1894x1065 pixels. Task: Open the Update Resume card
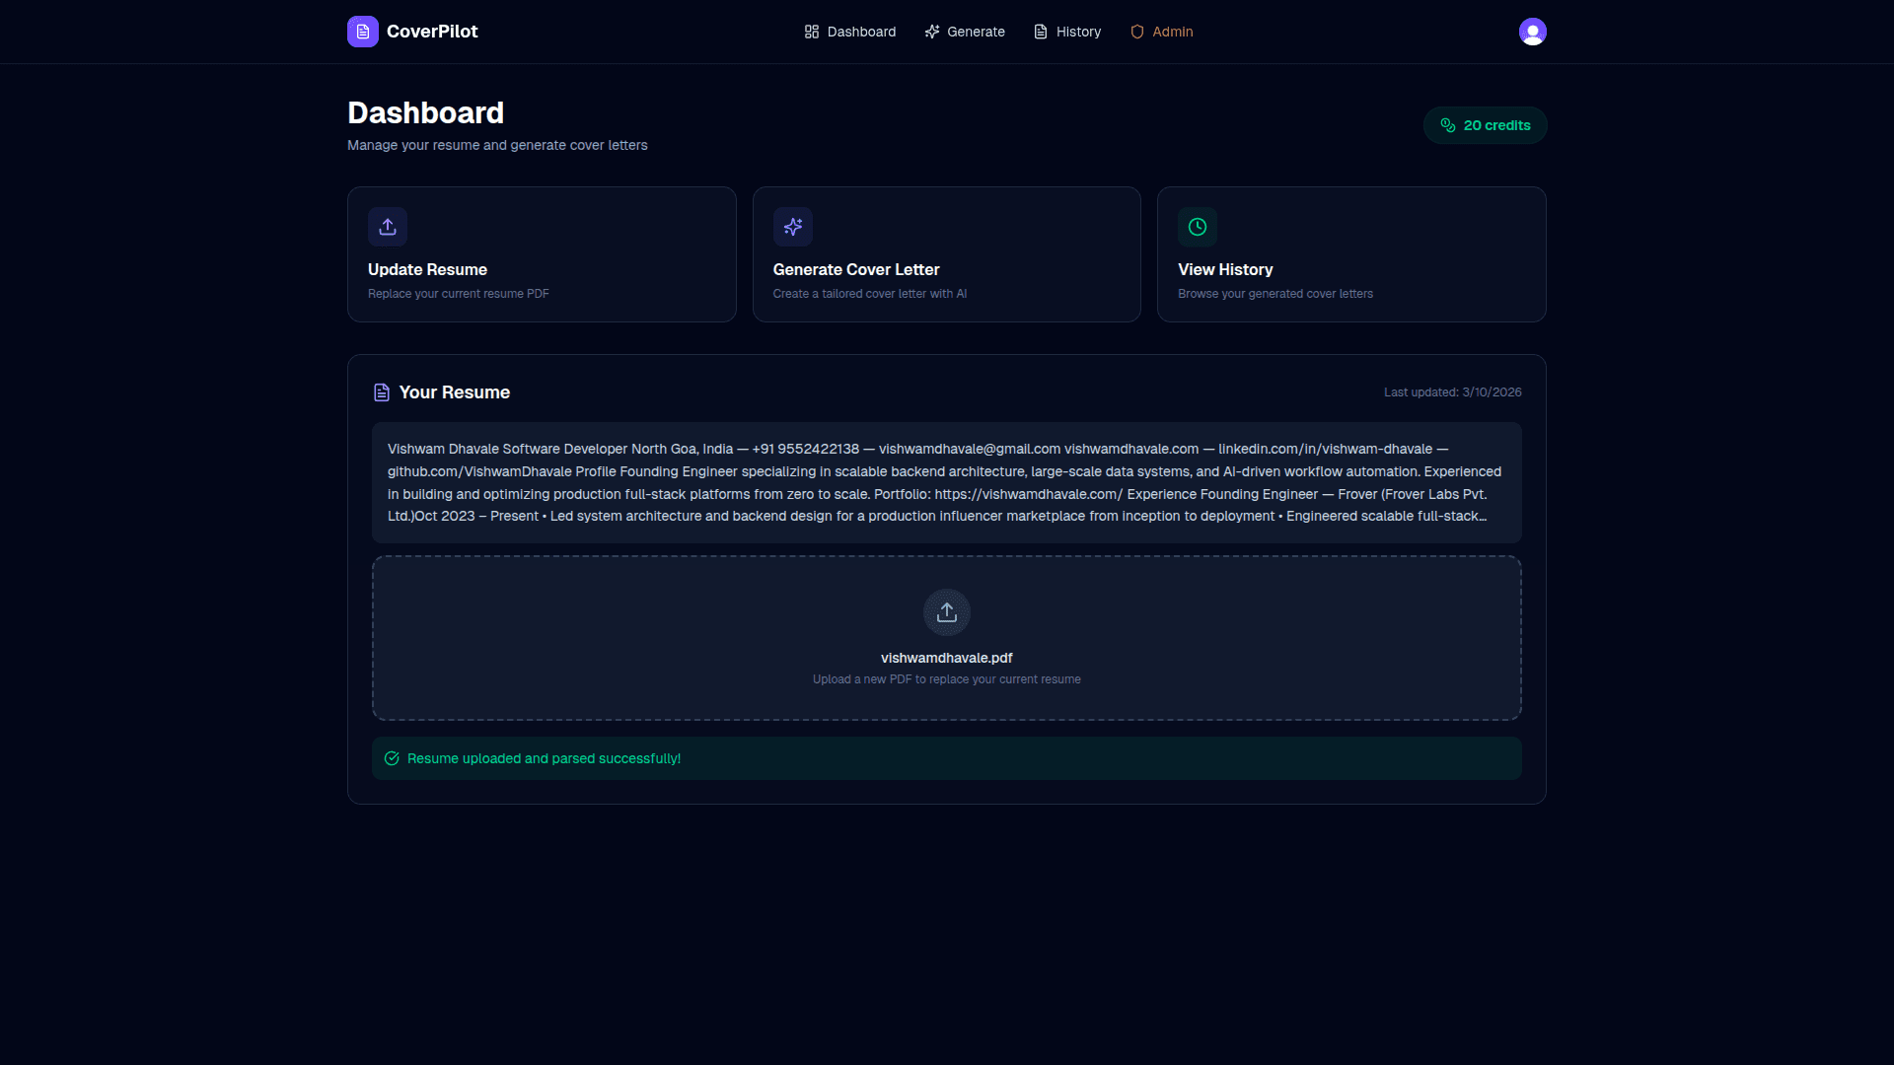tap(541, 253)
